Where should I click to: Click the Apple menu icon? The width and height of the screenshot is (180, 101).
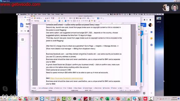pyautogui.click(x=18, y=14)
